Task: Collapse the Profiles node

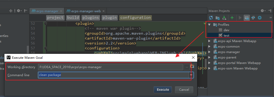Action: 209,25
